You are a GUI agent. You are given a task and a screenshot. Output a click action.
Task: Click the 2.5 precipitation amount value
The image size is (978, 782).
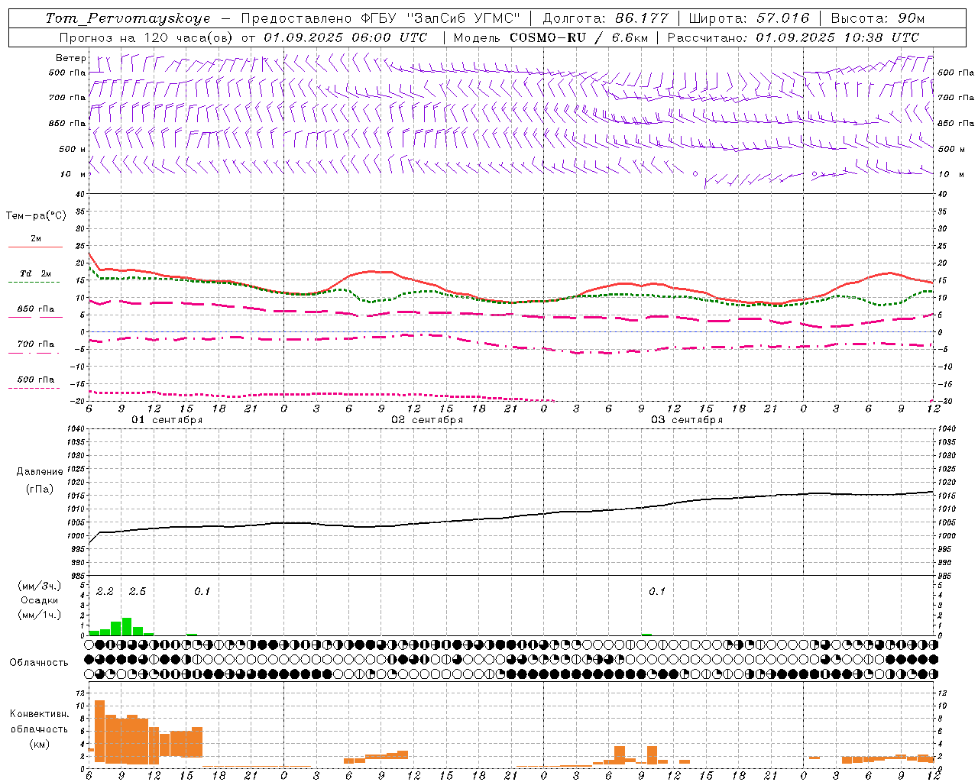pos(138,591)
